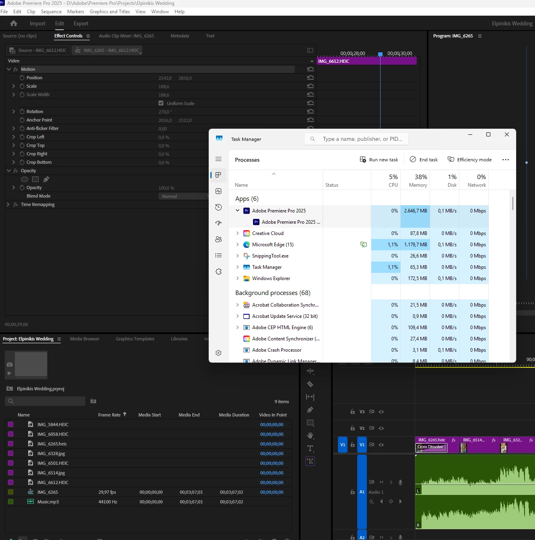
Task: Enable Efficiency mode button
Action: click(x=469, y=160)
